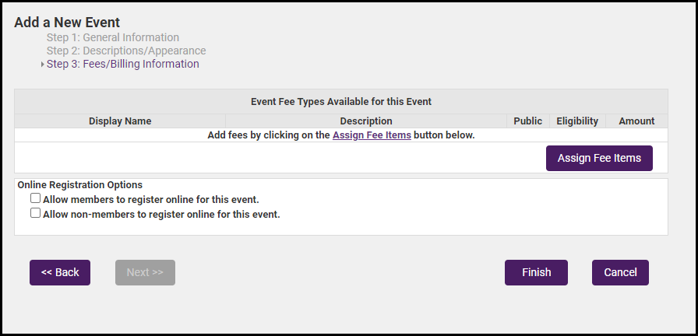Click the Eligibility column header
This screenshot has width=698, height=336.
tap(577, 121)
